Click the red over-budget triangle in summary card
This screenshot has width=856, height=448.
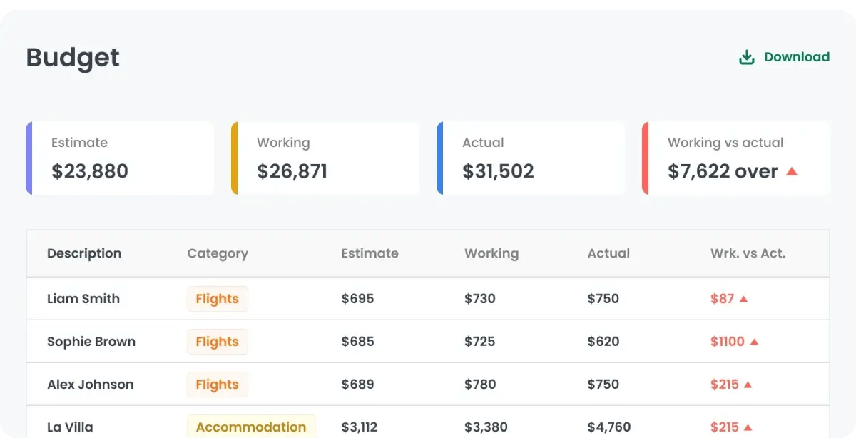[791, 171]
